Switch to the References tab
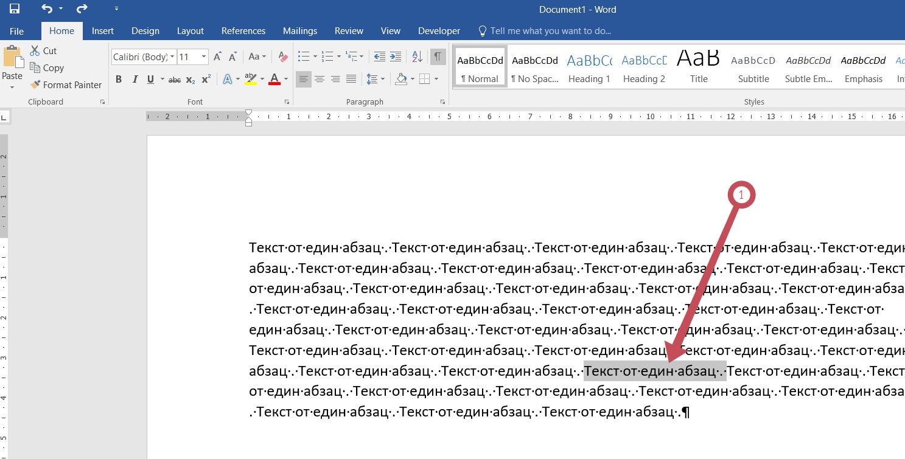 (x=243, y=31)
